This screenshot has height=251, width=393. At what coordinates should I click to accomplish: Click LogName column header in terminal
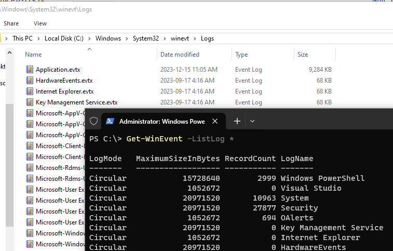pyautogui.click(x=297, y=158)
